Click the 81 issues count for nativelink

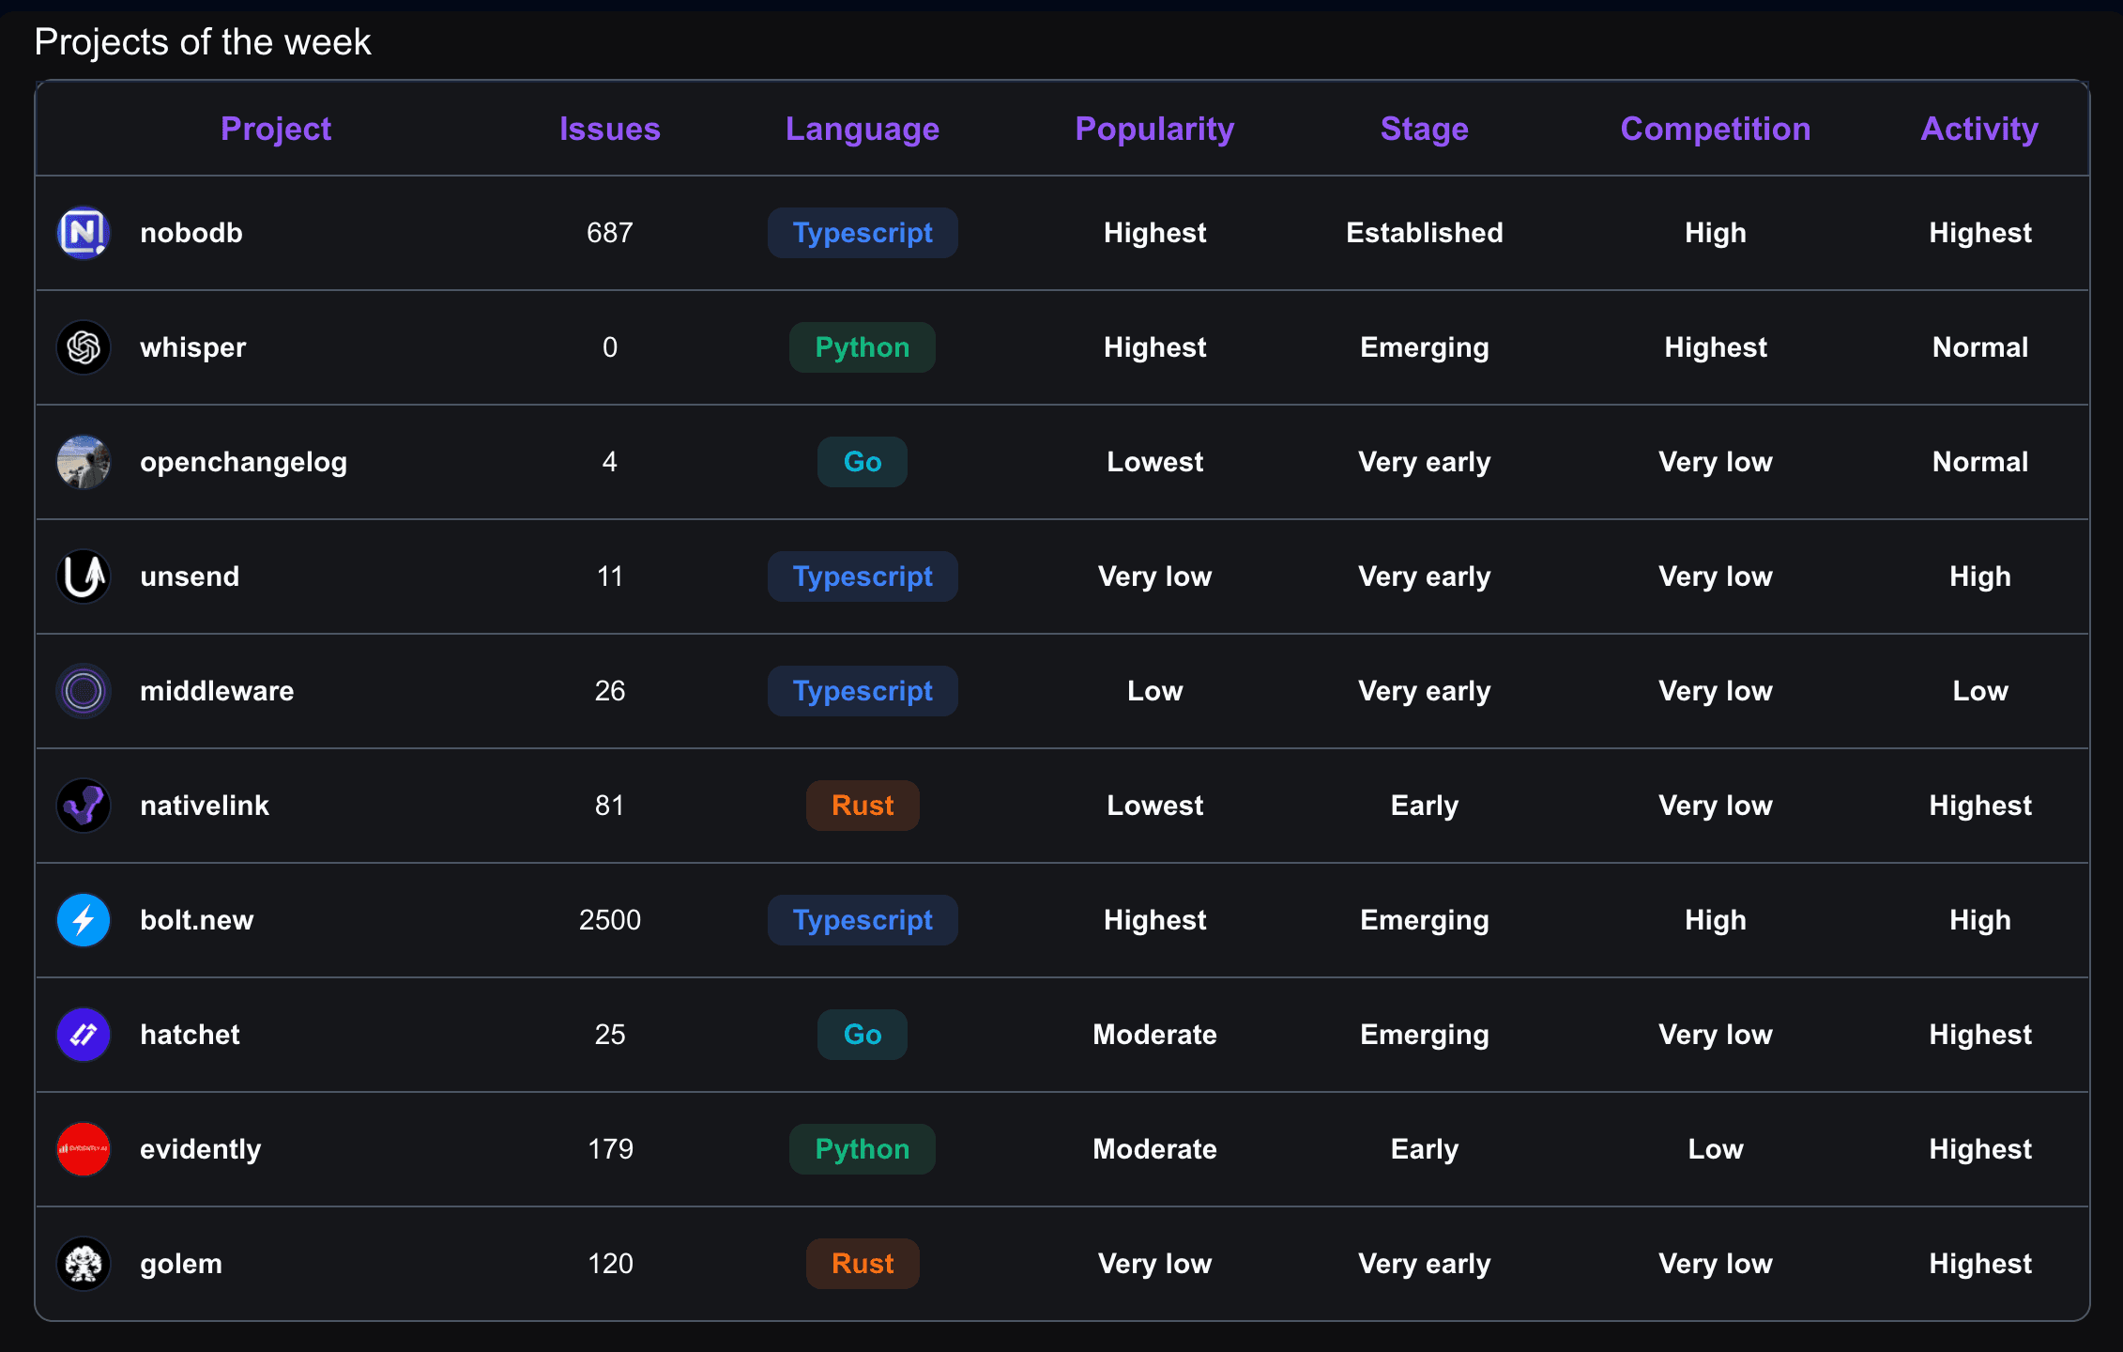[610, 806]
